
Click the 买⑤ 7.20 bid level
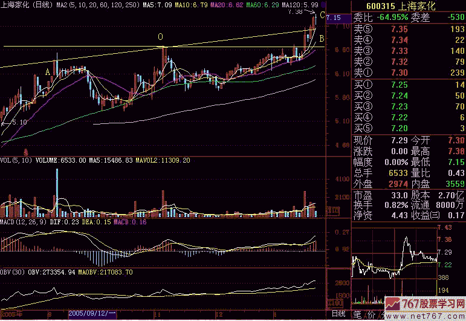click(x=408, y=129)
